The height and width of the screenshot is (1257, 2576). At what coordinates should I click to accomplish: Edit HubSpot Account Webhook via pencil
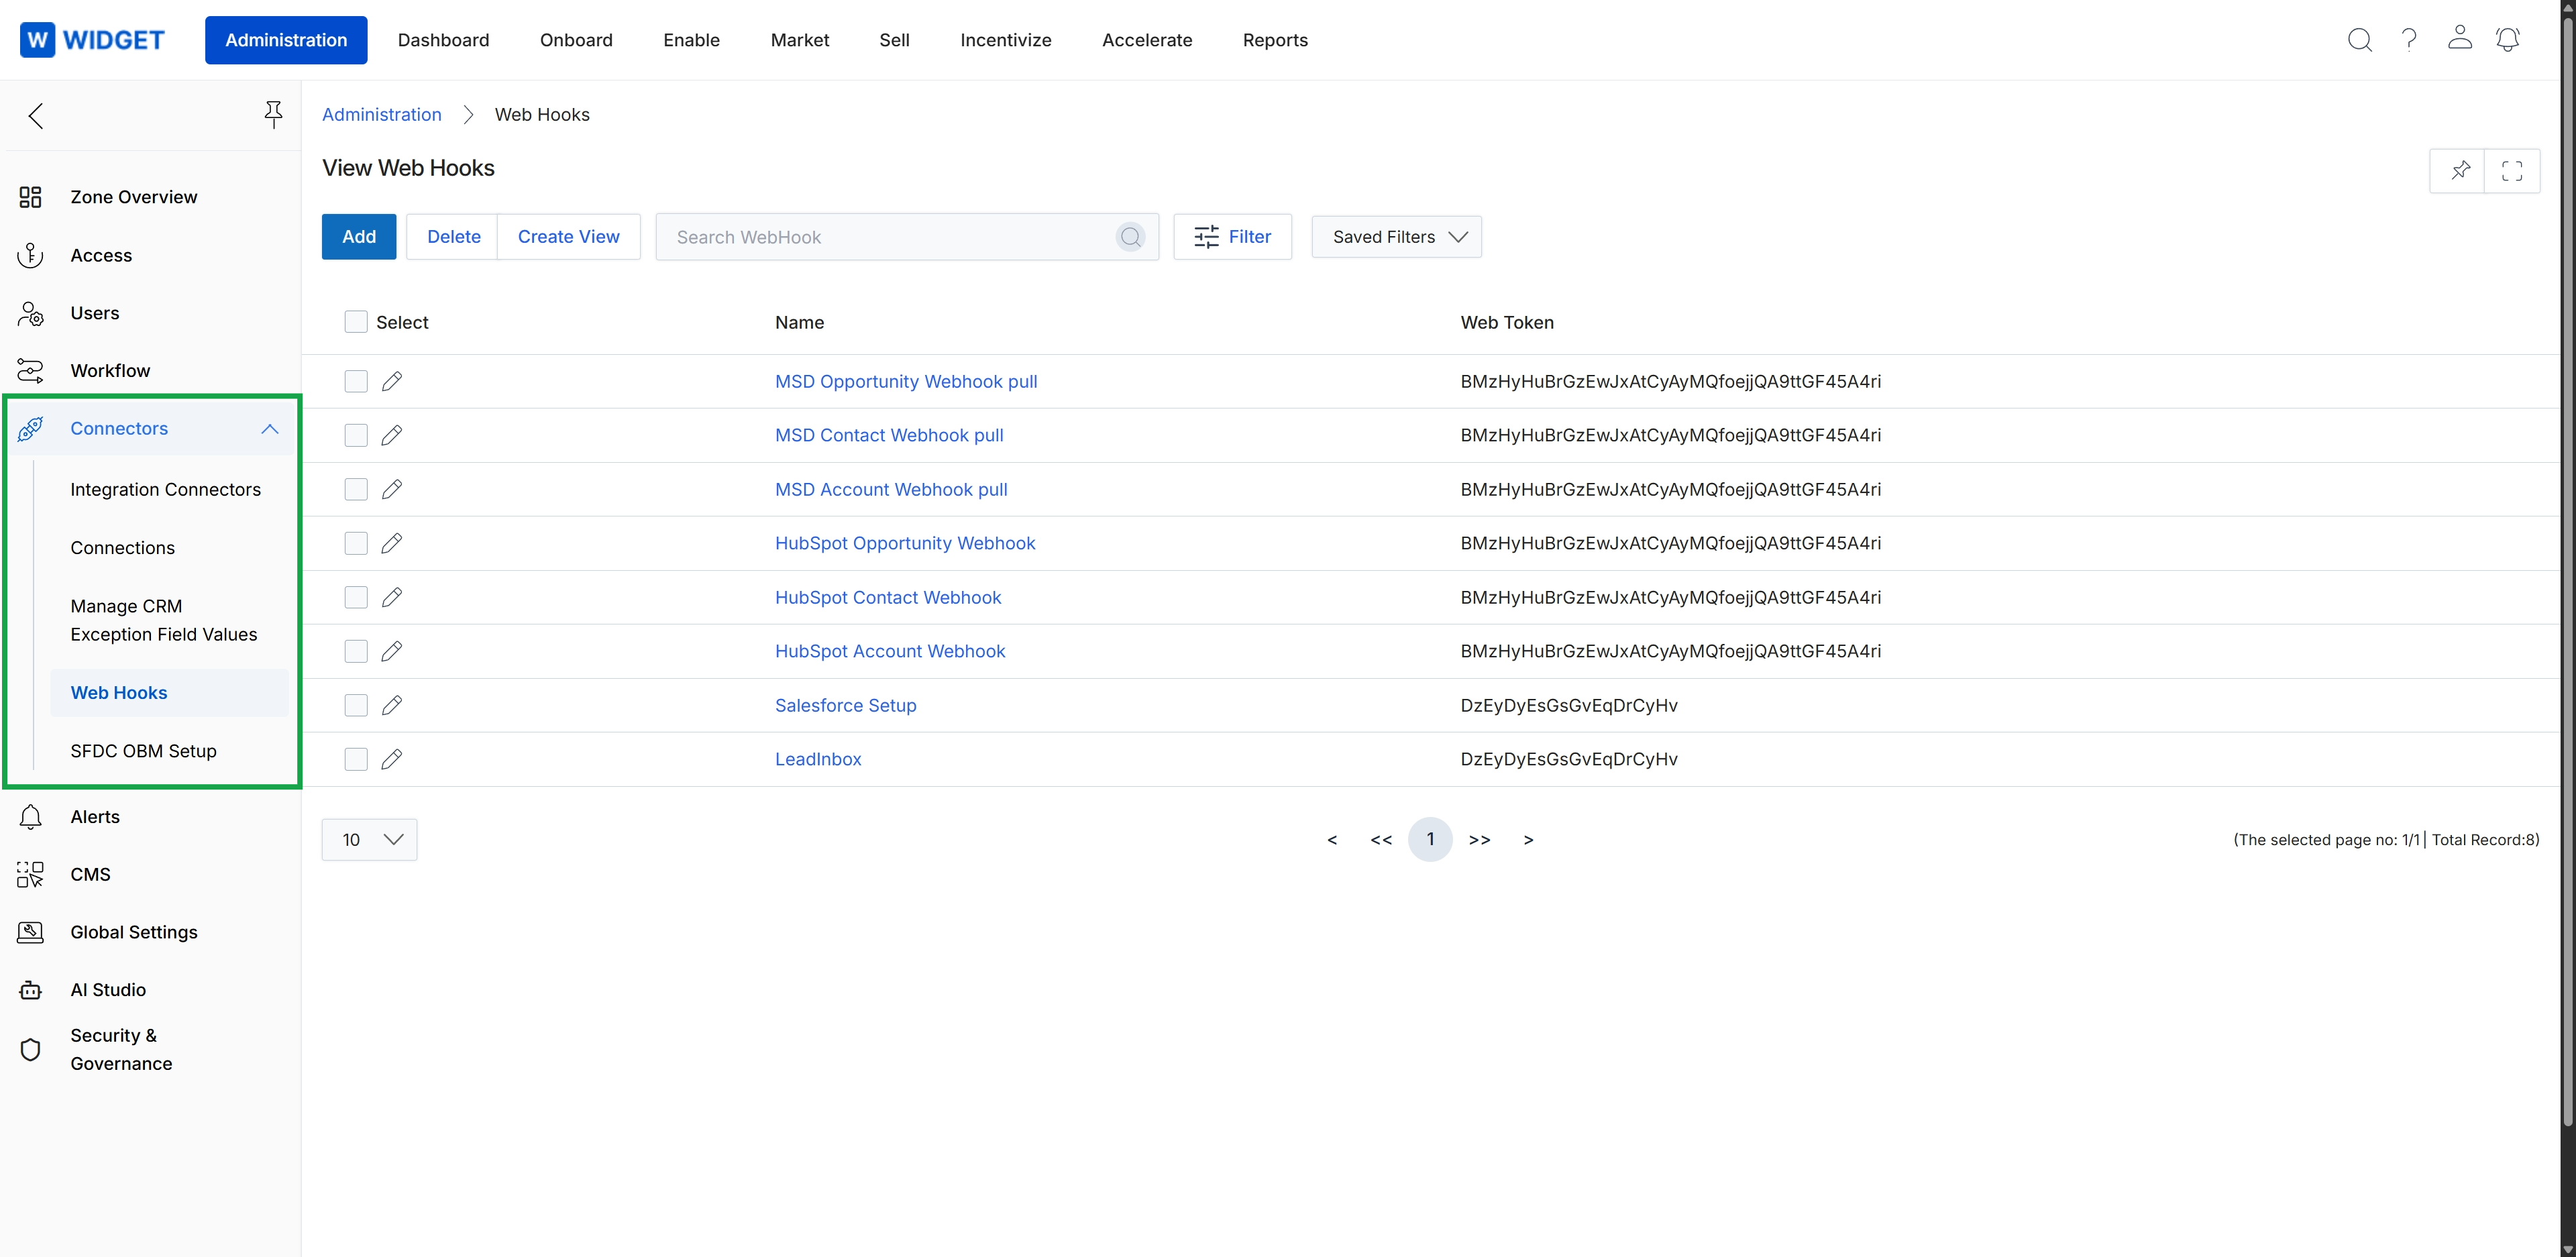point(392,651)
